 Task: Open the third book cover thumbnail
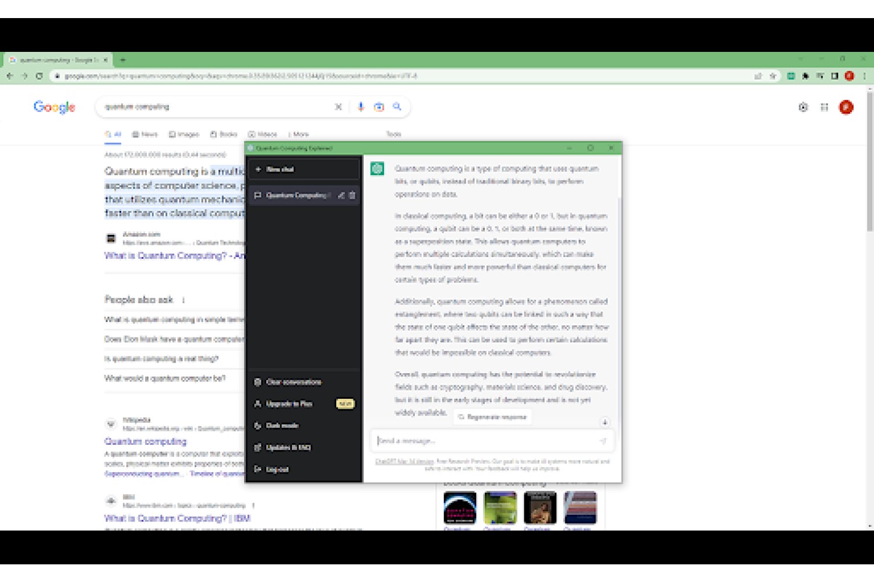(x=540, y=508)
